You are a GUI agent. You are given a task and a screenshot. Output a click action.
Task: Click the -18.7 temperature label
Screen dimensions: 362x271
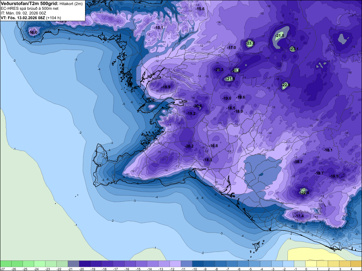tap(298, 162)
